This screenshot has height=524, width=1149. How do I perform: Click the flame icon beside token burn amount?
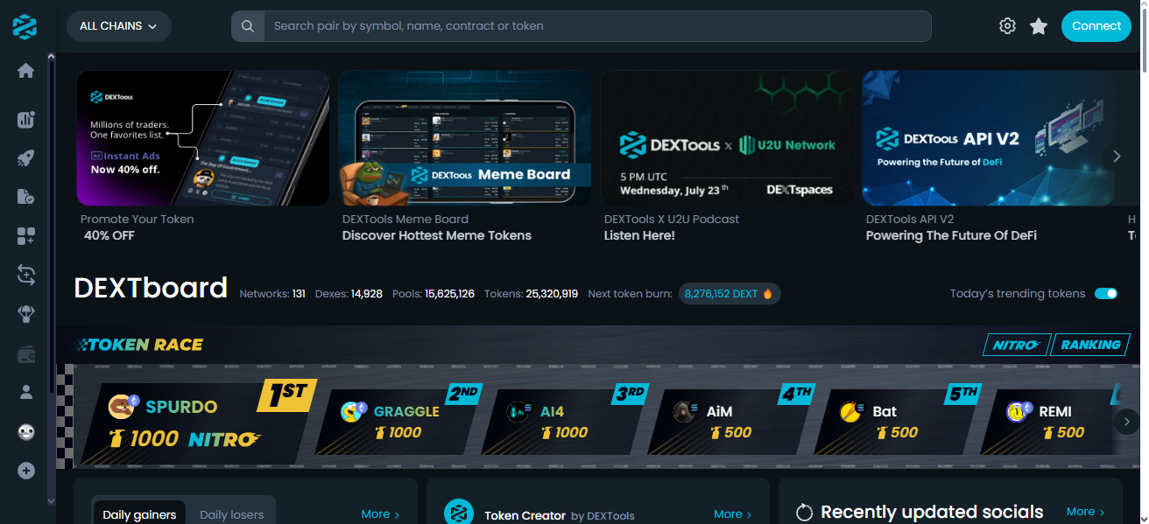pos(768,294)
